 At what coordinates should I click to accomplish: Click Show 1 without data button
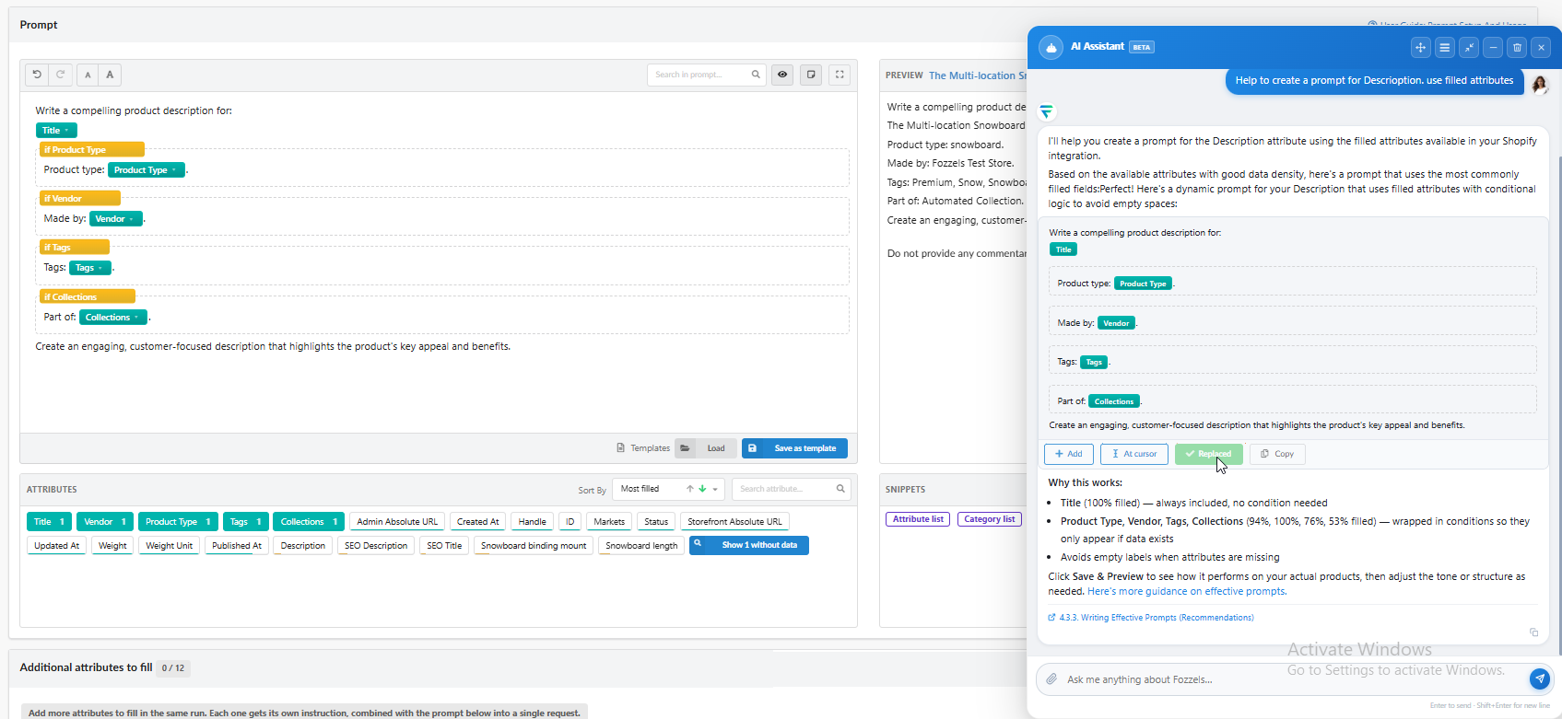pyautogui.click(x=748, y=545)
